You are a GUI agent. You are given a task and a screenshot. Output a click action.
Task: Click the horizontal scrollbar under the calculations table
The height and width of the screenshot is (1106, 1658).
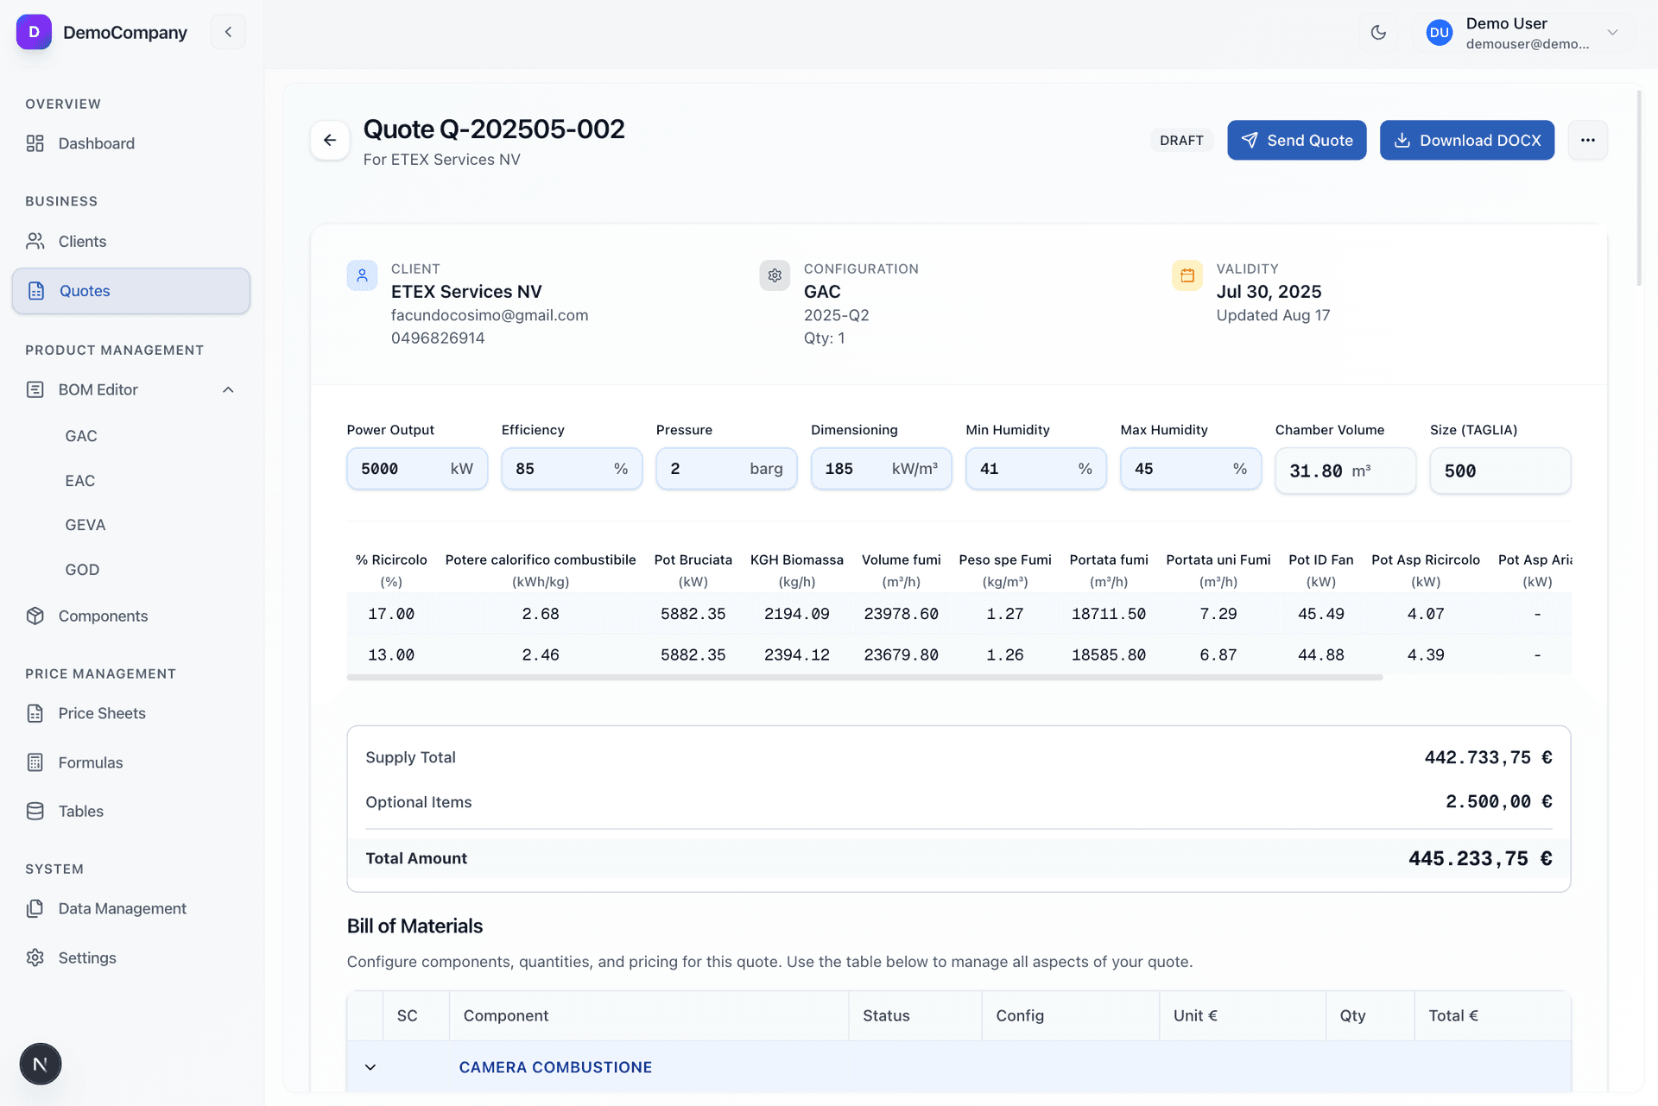[x=864, y=678]
